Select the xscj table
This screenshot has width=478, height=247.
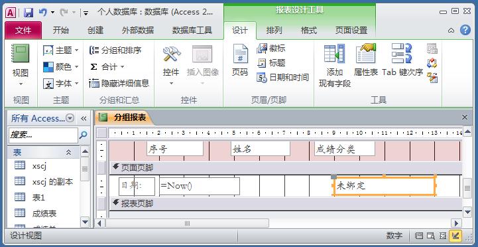tap(39, 166)
